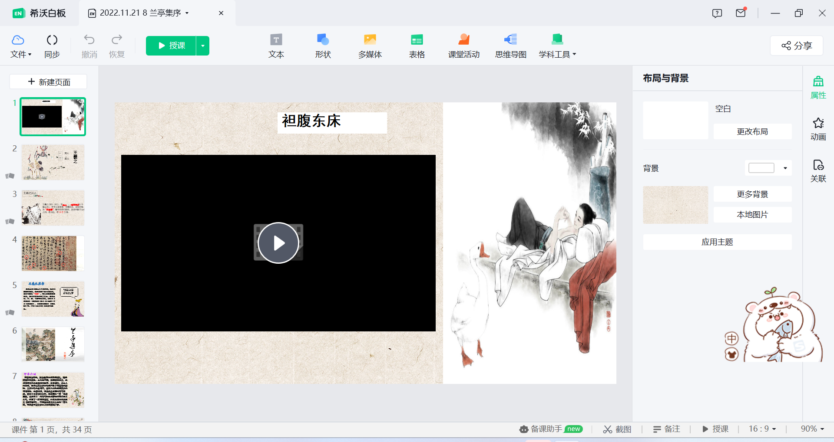Click animation marker beside slide 5
This screenshot has height=442, width=834.
pos(10,312)
